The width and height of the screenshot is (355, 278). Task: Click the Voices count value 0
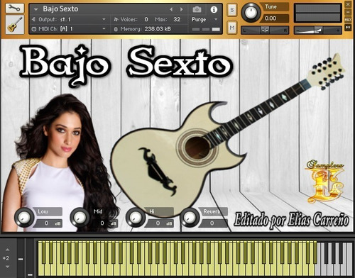(146, 19)
